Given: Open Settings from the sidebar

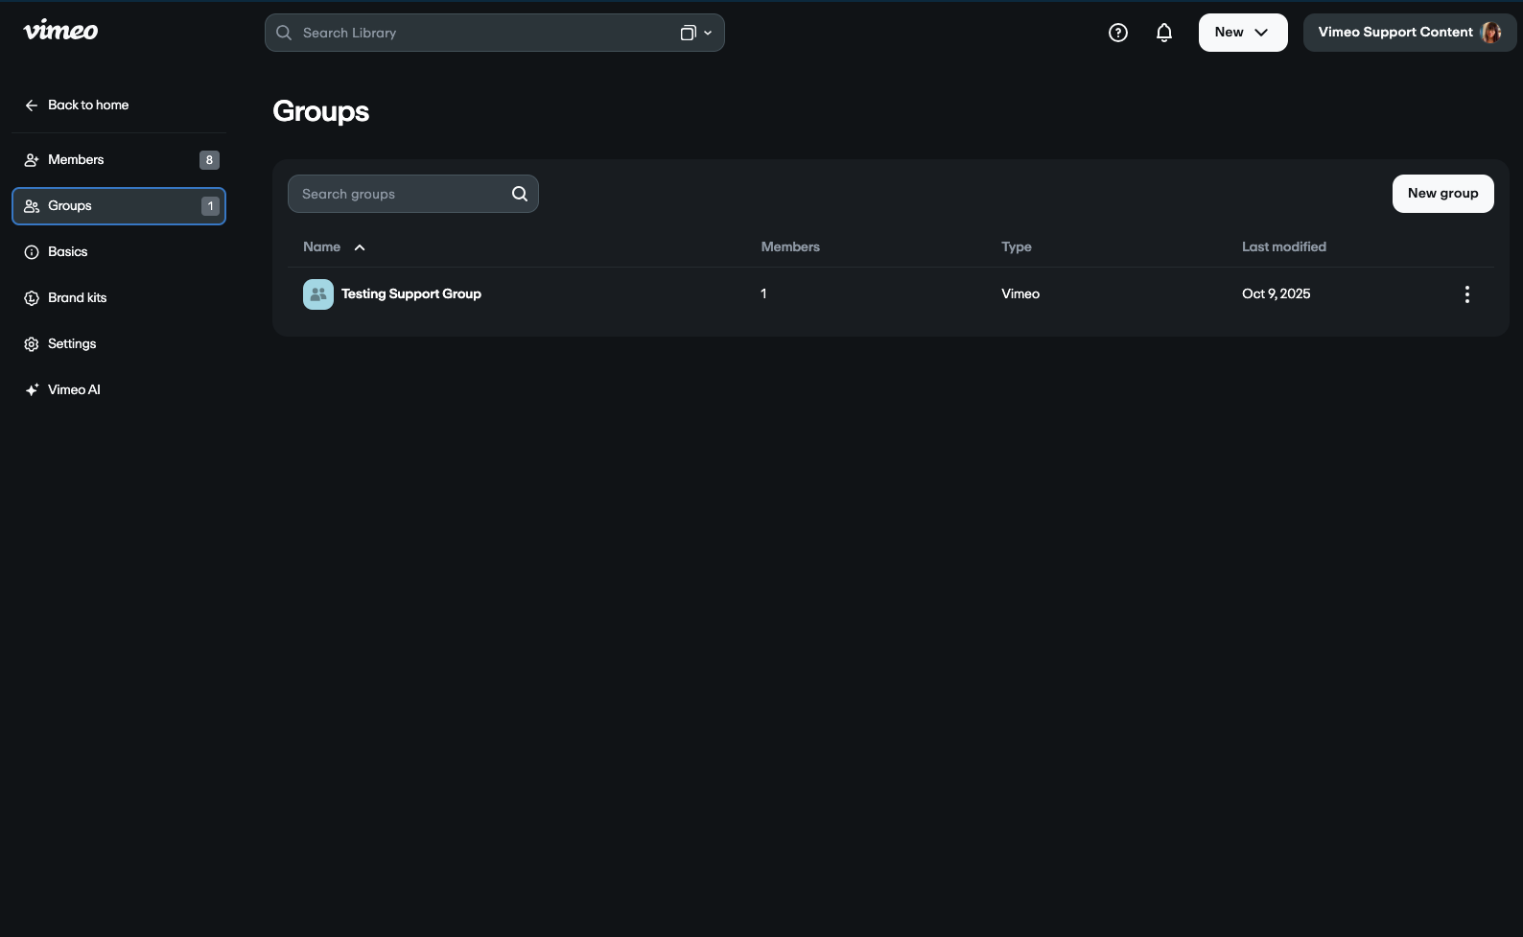Looking at the screenshot, I should (72, 344).
